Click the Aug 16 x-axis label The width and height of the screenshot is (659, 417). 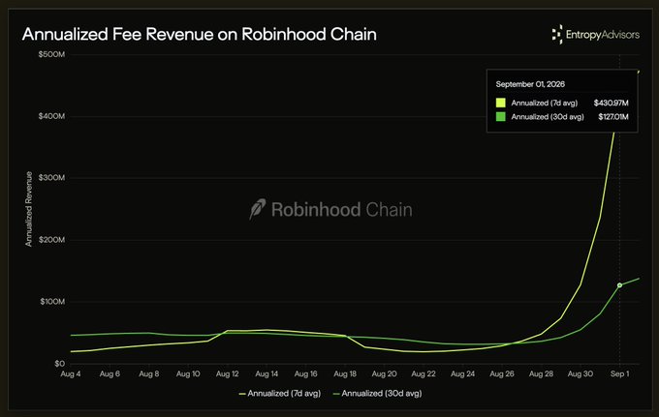pos(305,373)
